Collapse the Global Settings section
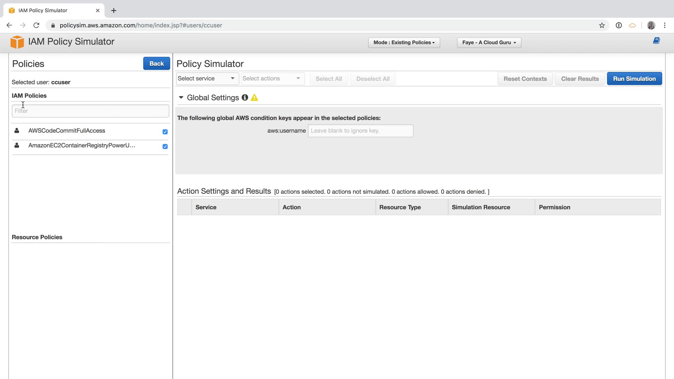Screen dimensions: 674x379 181,98
